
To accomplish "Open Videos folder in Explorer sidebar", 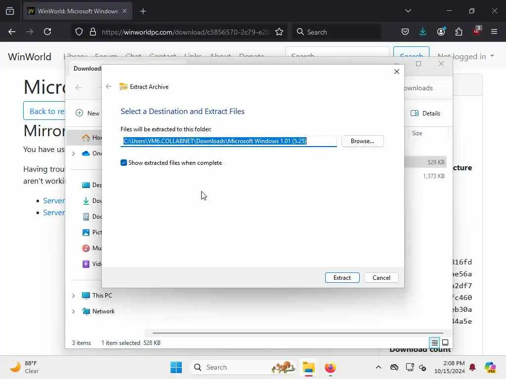I will [91, 264].
